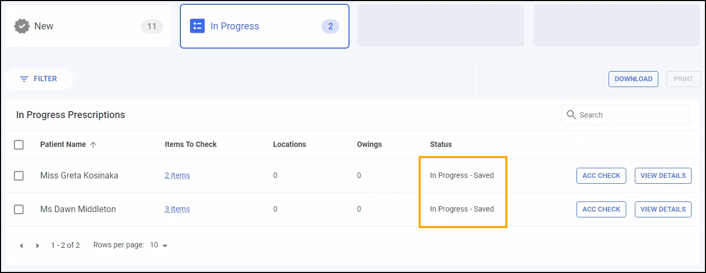
Task: Click the search magnifier icon
Action: pyautogui.click(x=571, y=115)
